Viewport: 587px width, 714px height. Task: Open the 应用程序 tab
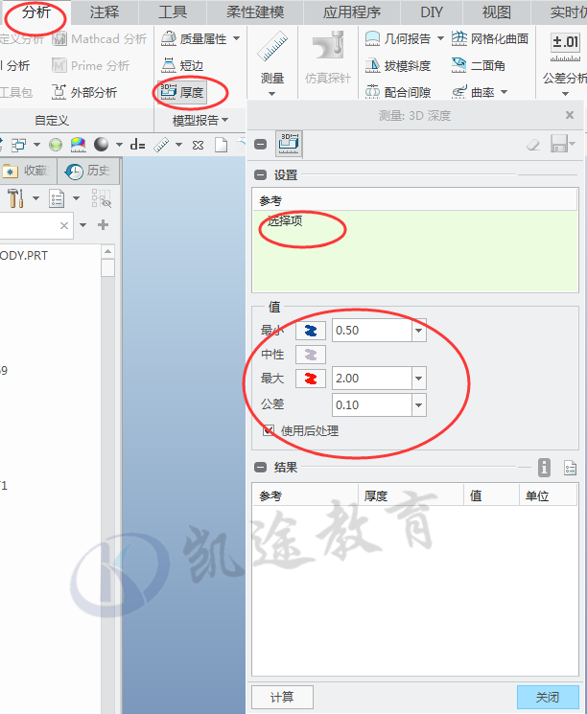point(352,12)
